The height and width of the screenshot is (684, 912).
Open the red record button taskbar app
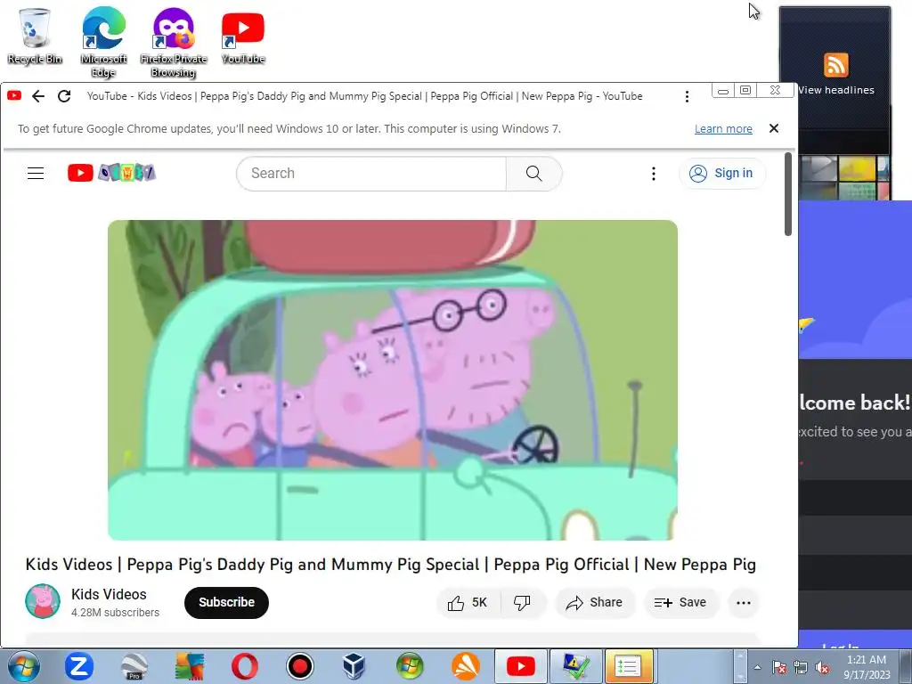(x=300, y=666)
